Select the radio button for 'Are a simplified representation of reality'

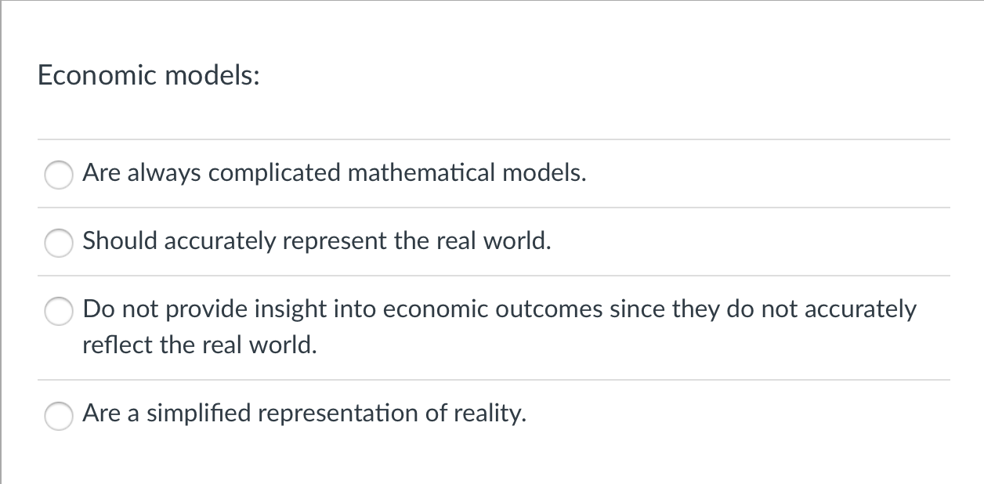point(59,416)
